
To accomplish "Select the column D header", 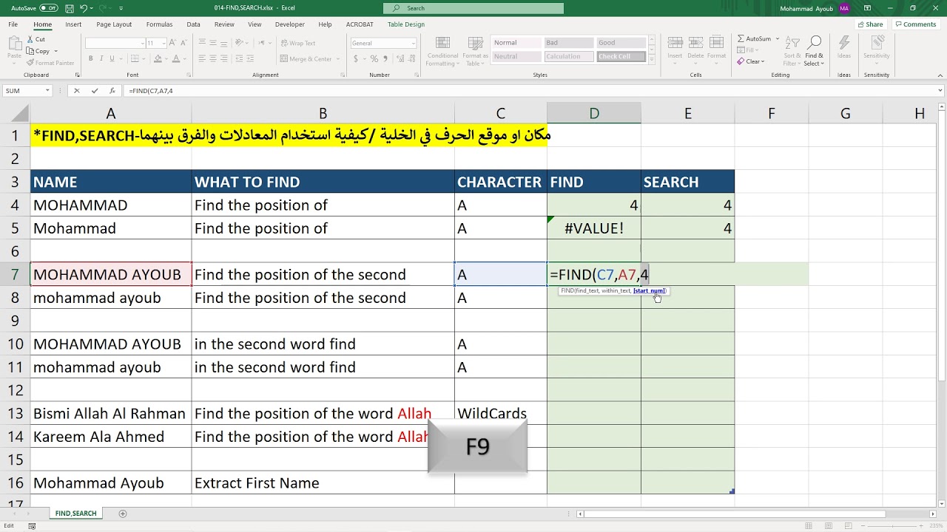I will 594,113.
